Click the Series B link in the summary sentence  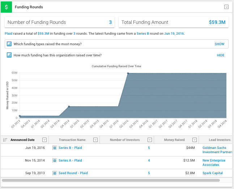(x=143, y=34)
